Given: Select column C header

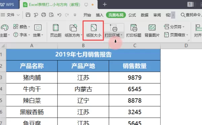Looking at the screenshot, I should [x=135, y=46].
